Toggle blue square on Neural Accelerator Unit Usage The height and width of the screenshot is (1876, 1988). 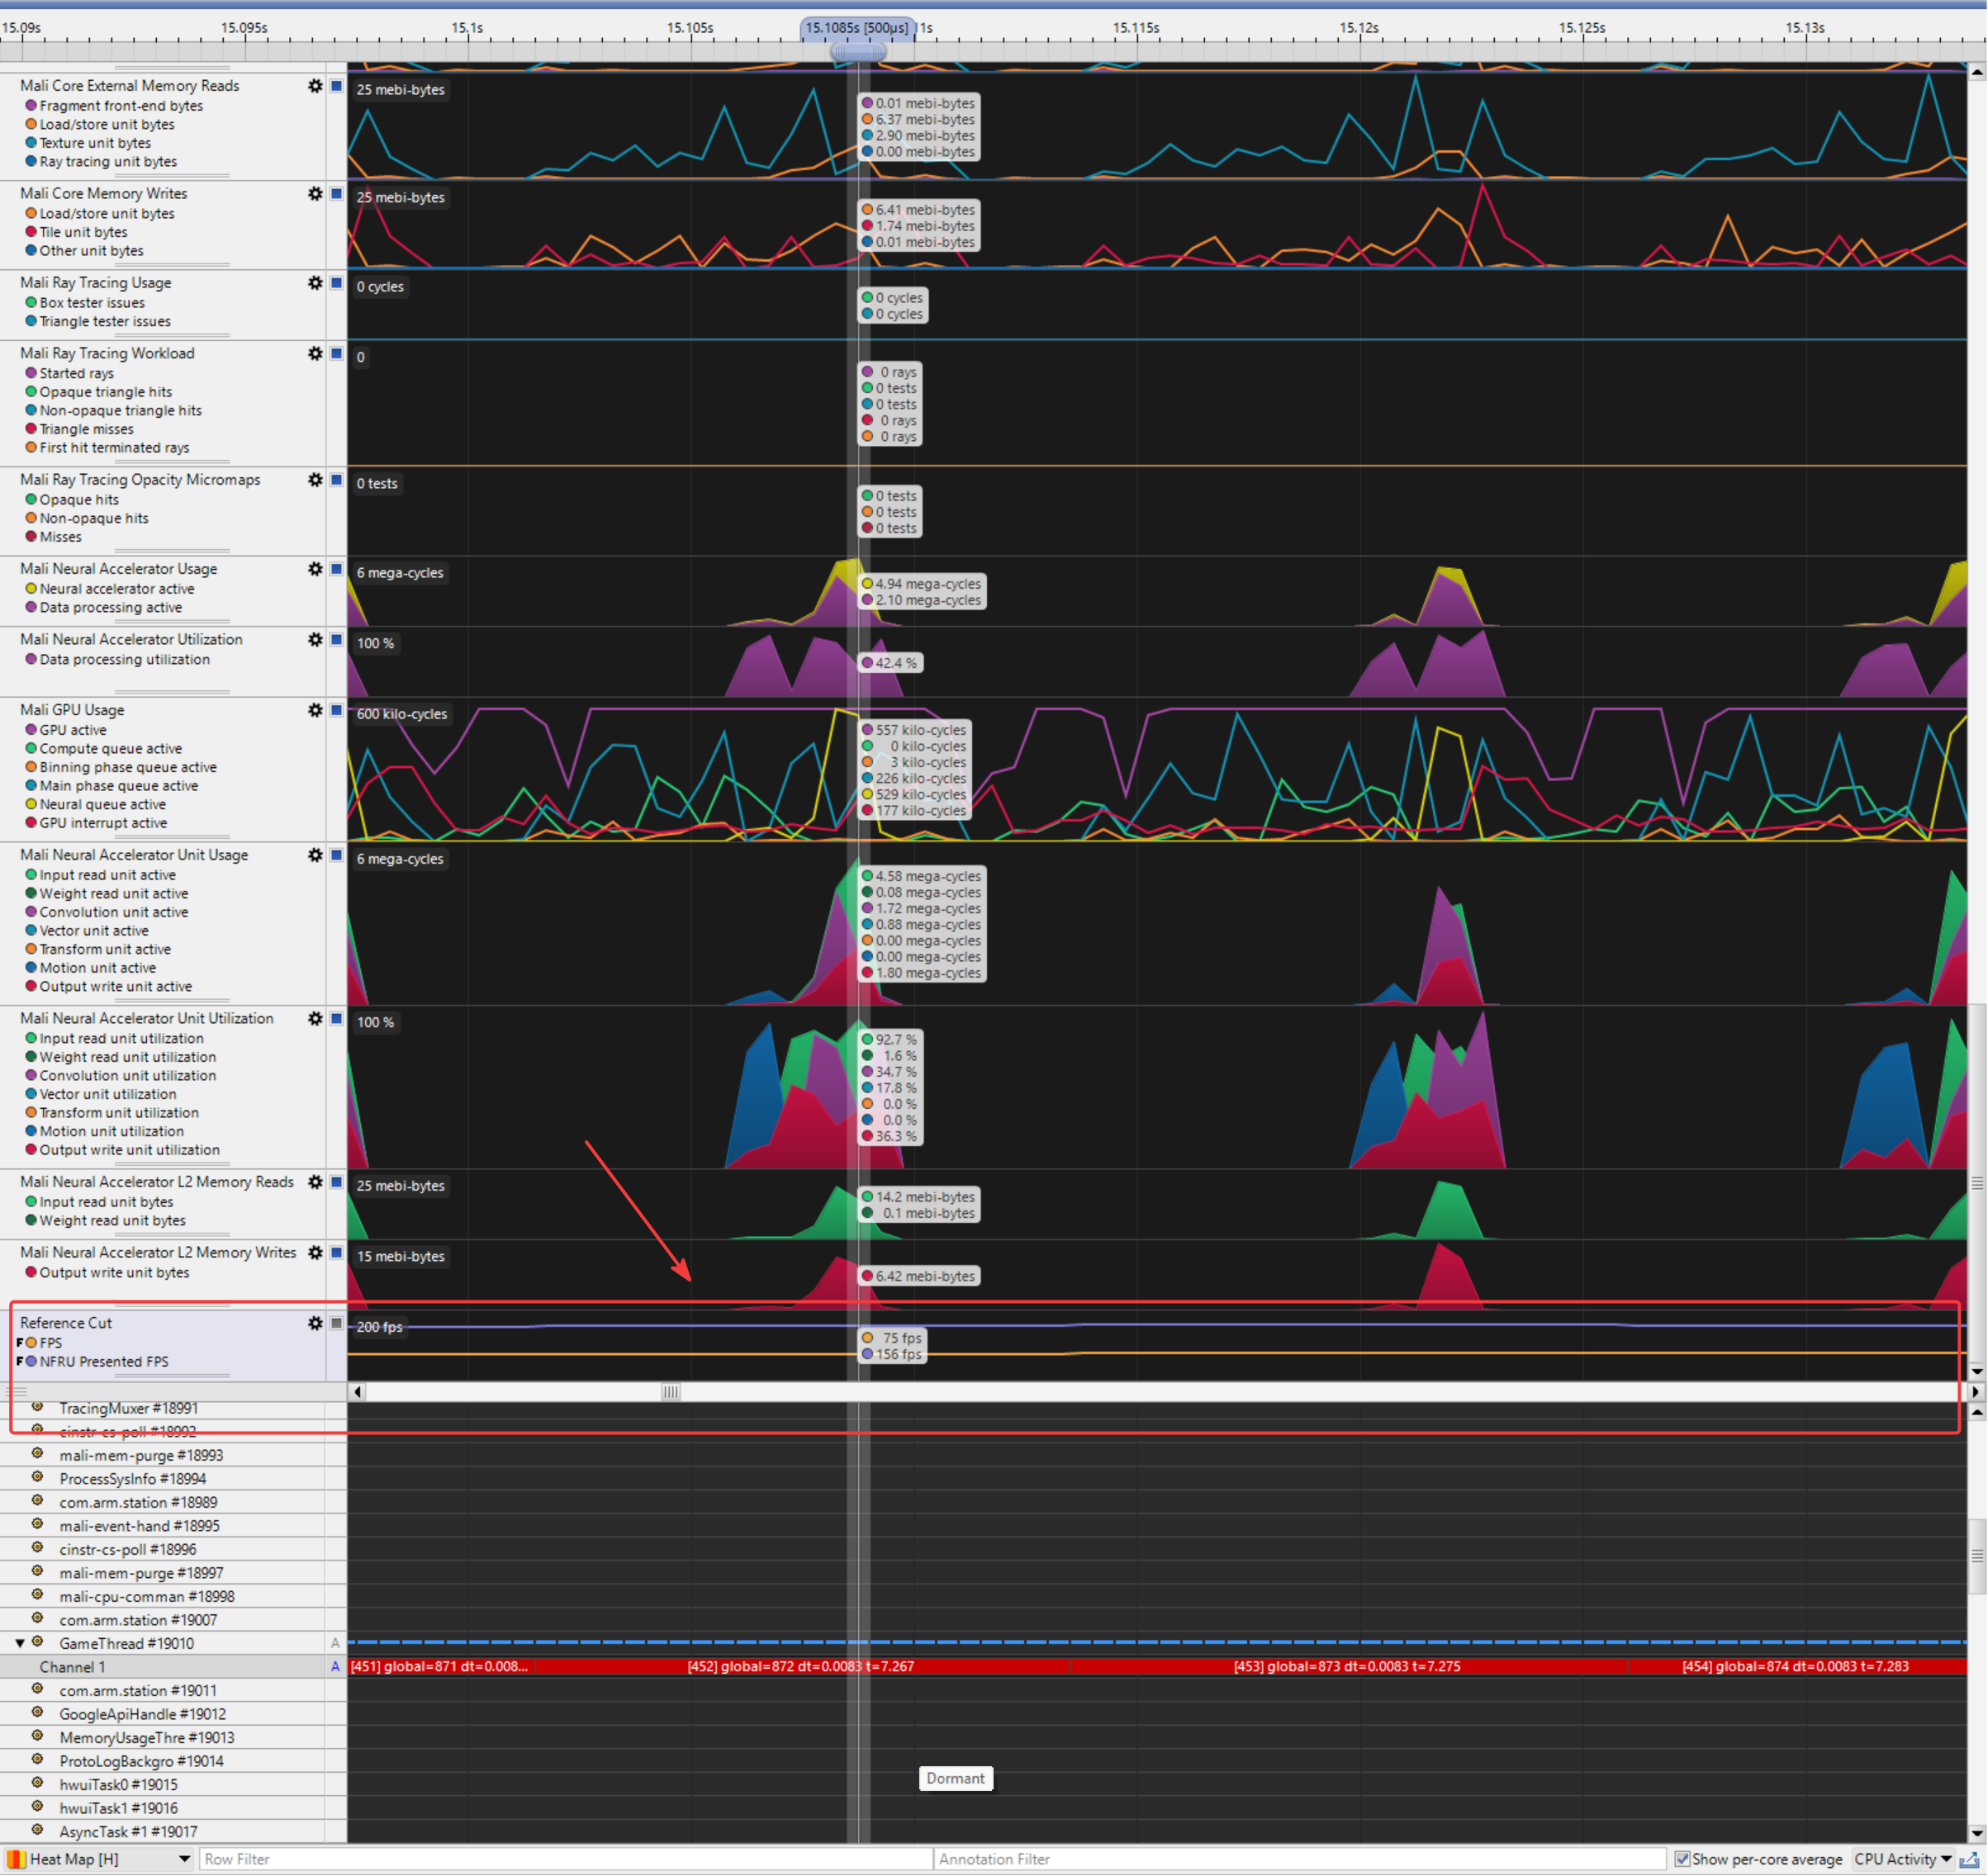tap(337, 855)
